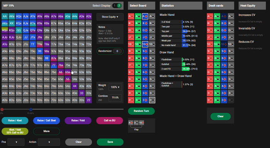Toggle T9s hand in range grid
The width and height of the screenshot is (270, 148).
click(x=40, y=44)
